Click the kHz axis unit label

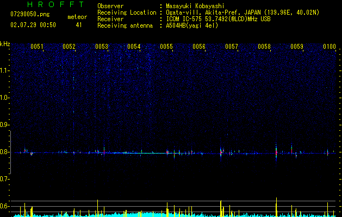[x=5, y=44]
